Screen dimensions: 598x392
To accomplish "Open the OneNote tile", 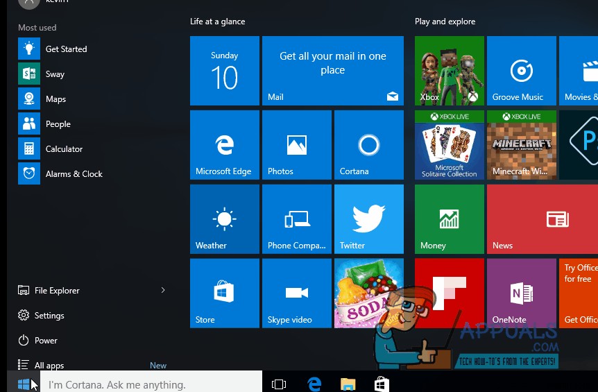I will pos(522,293).
